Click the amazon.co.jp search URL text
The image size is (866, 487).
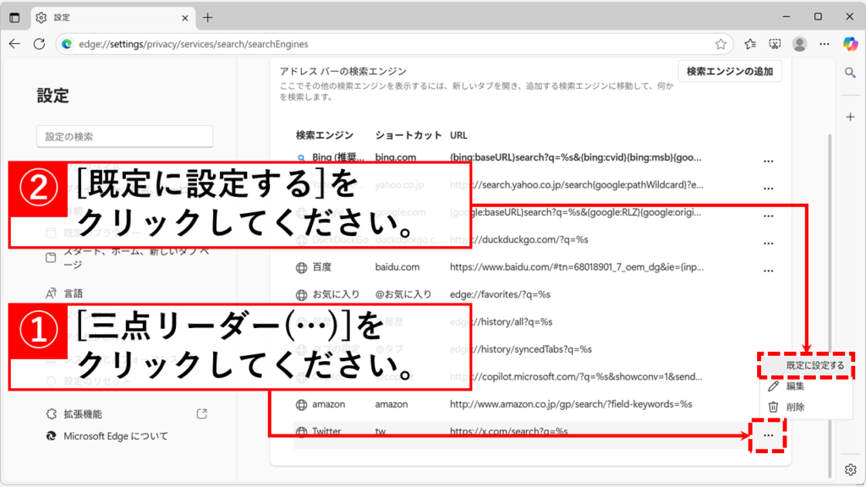[x=571, y=404]
